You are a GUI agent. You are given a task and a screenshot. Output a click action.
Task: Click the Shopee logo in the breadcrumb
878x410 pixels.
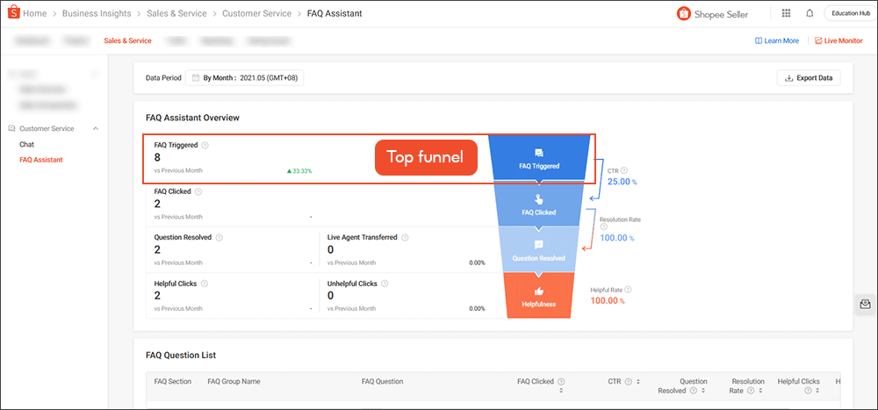[14, 12]
